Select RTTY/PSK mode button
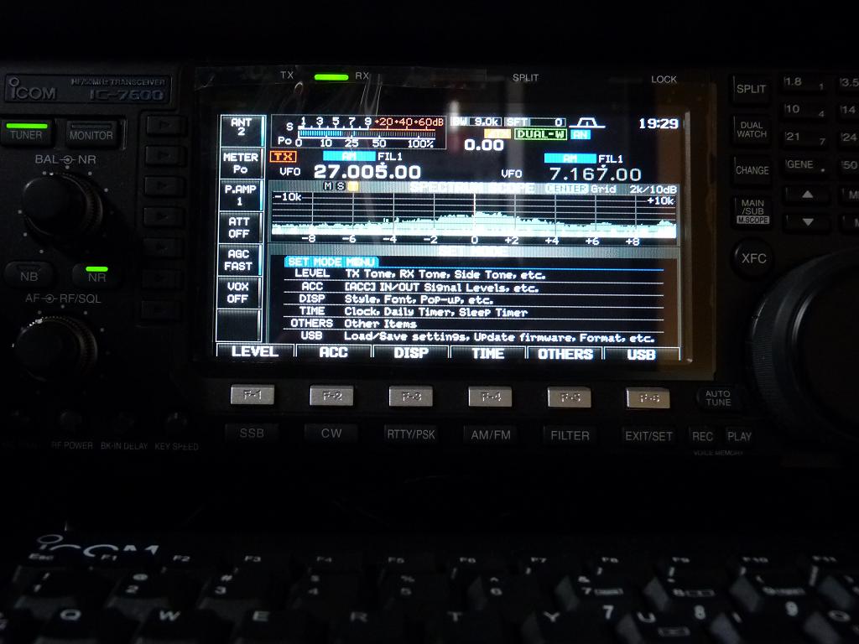Screen dimensions: 859x644 (411, 435)
